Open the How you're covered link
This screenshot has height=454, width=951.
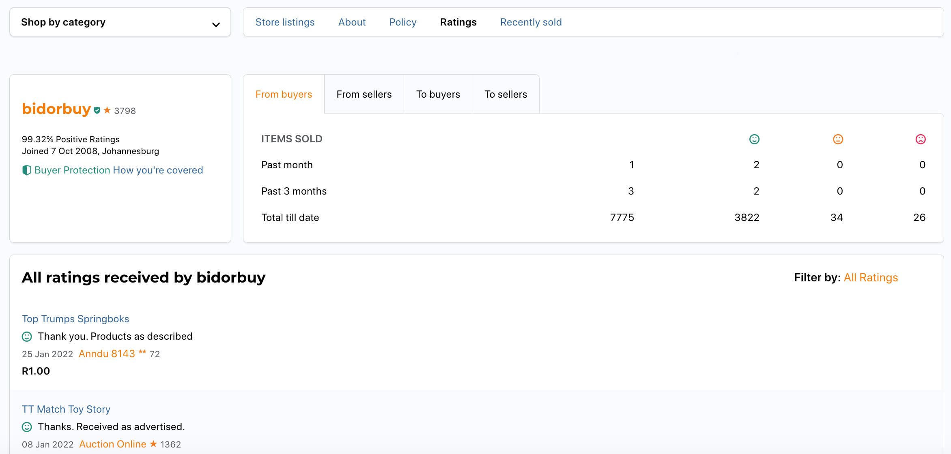point(158,170)
